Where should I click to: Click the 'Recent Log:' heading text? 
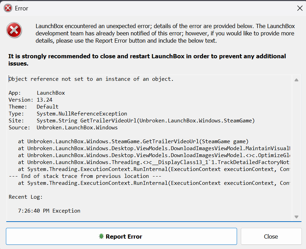[26, 197]
